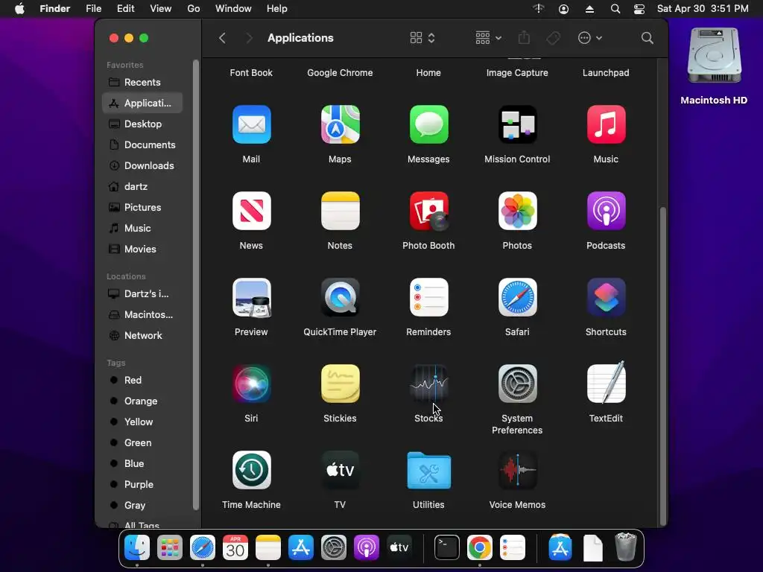Select the Shortcuts app icon

click(606, 297)
